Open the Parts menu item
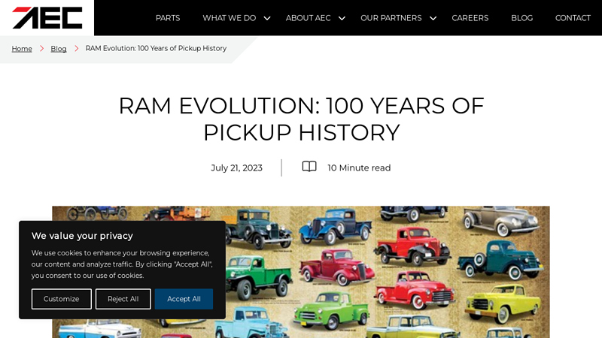602x338 pixels. 168,18
